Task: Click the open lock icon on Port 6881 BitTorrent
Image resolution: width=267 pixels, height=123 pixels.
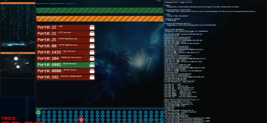Action: pyautogui.click(x=92, y=64)
